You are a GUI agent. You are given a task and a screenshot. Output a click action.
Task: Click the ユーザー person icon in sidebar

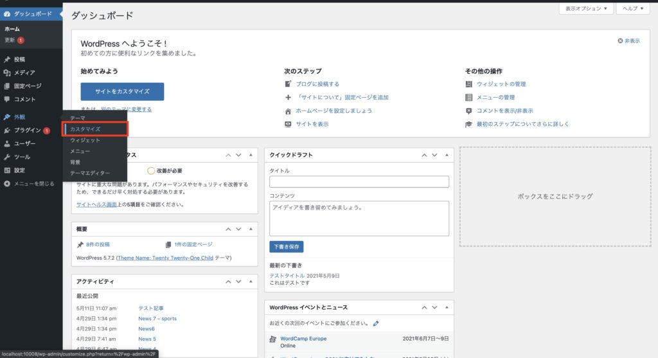point(7,143)
